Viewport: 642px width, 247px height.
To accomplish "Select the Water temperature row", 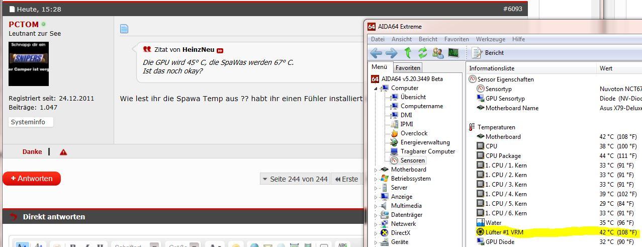I will [555, 223].
